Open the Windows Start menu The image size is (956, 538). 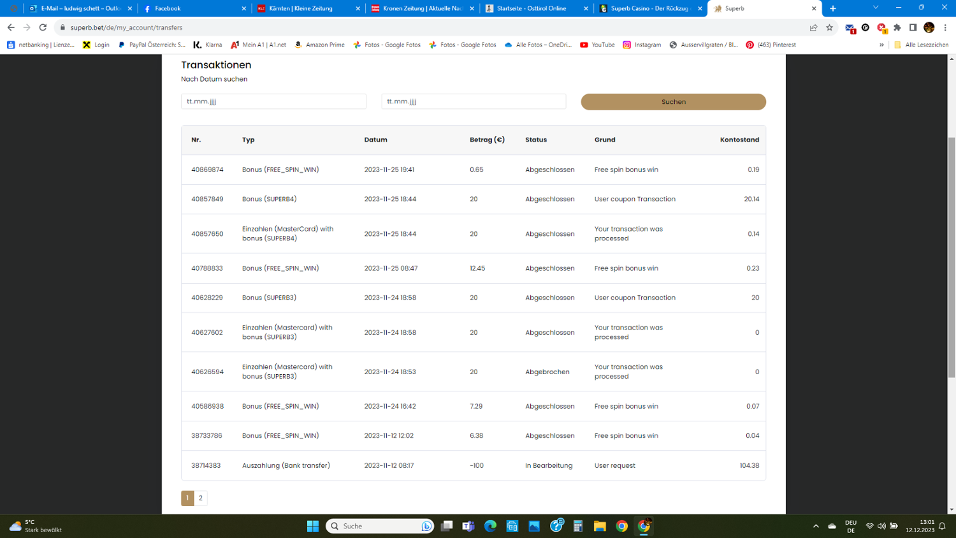pos(312,526)
